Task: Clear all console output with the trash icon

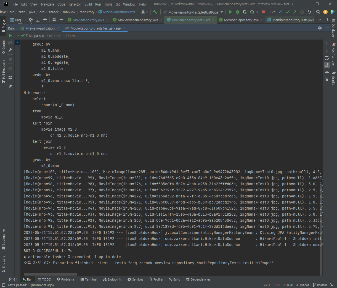Action: pos(327,80)
